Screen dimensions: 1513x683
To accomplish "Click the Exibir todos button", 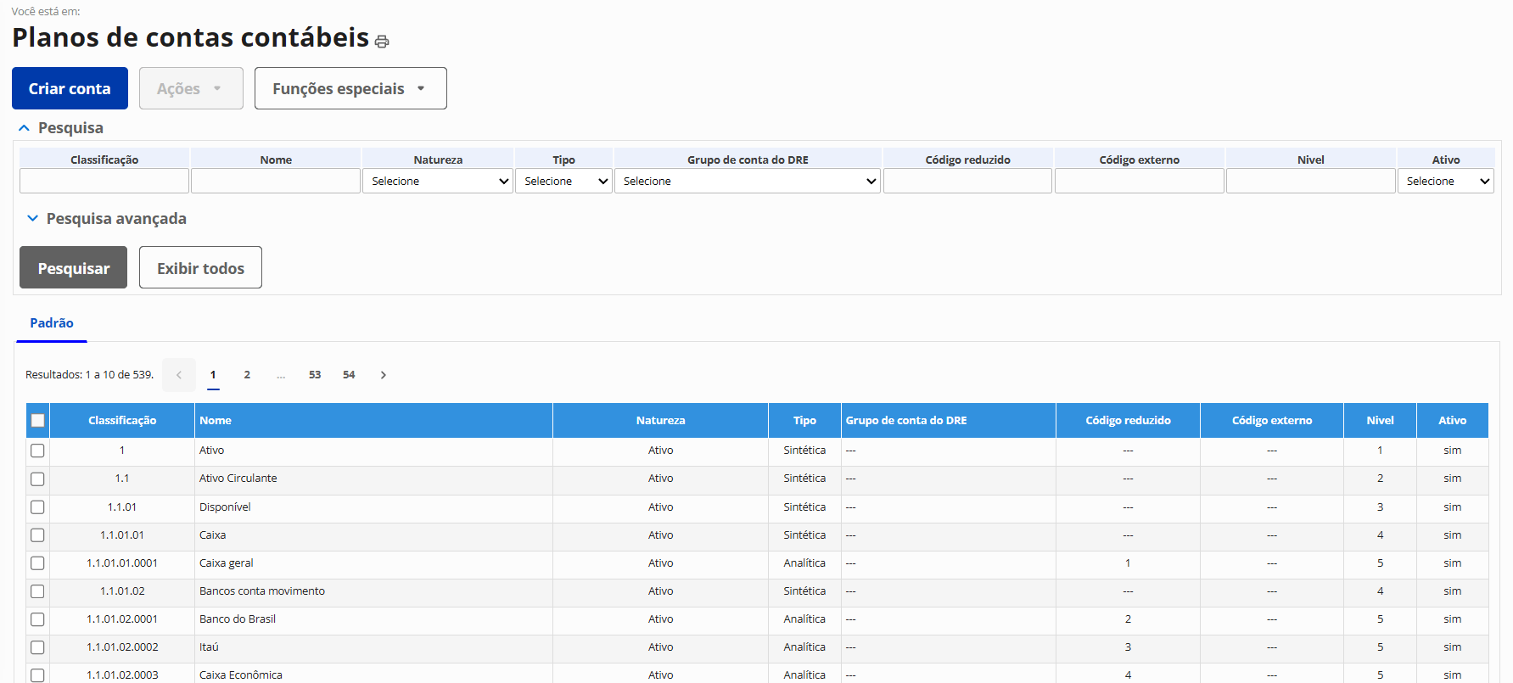I will 200,268.
